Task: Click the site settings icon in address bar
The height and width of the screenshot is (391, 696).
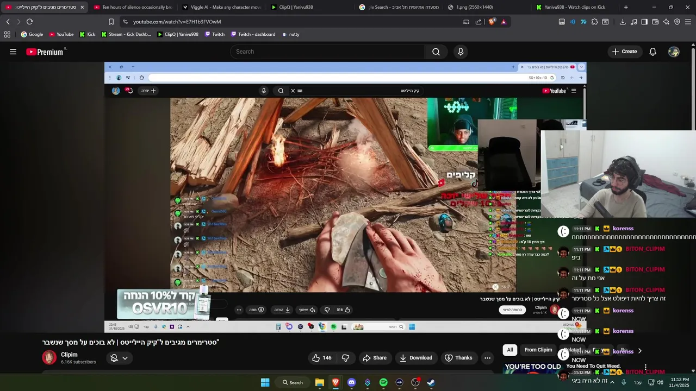Action: 125,22
